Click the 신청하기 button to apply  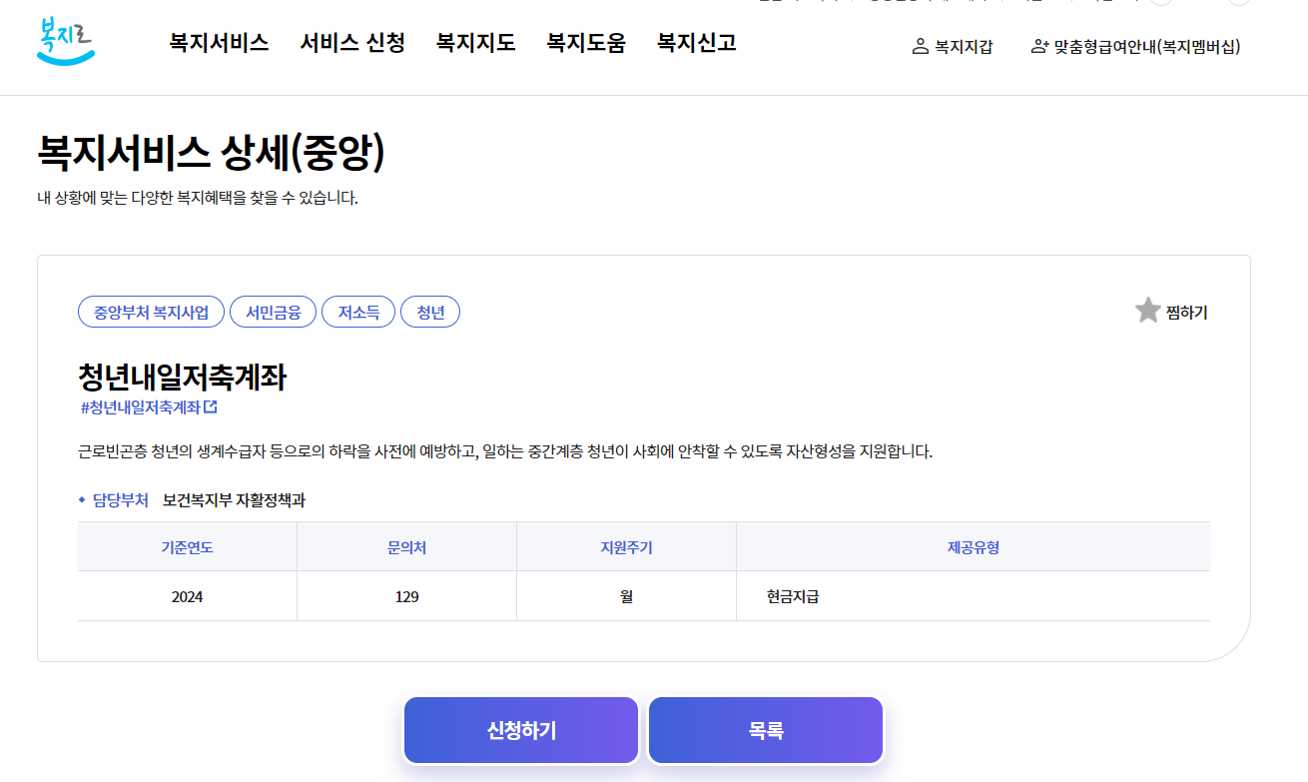pyautogui.click(x=520, y=729)
